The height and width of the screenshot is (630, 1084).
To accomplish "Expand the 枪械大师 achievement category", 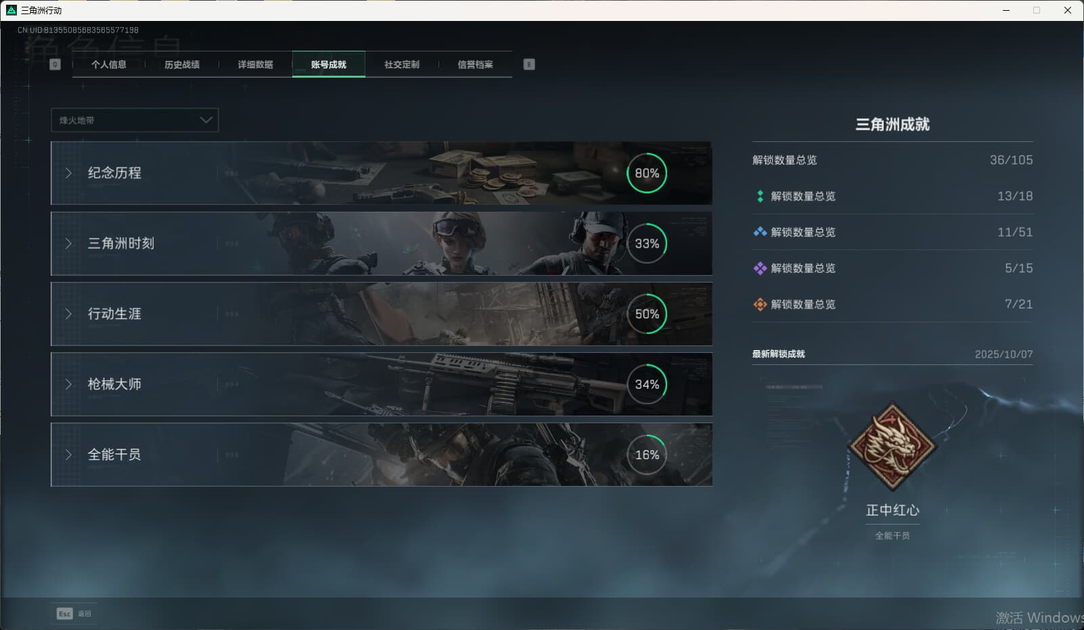I will point(114,384).
